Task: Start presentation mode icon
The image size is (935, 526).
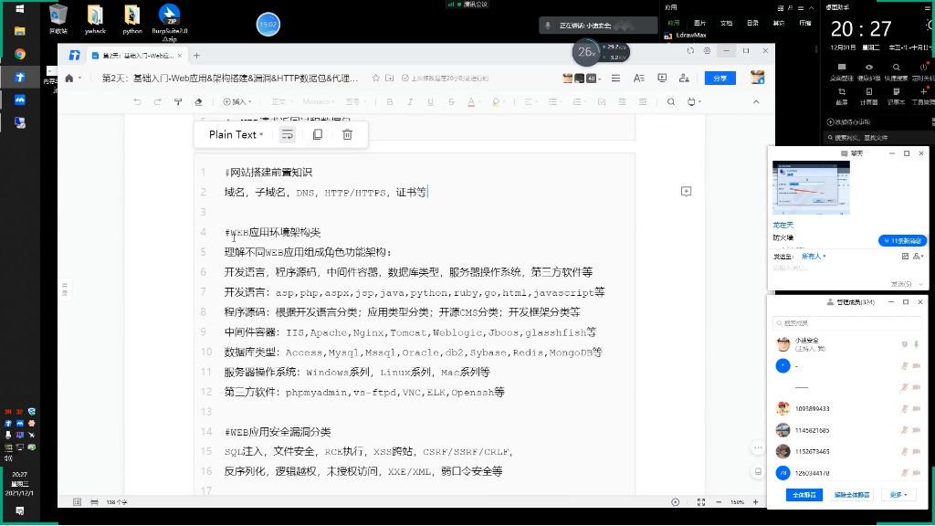Action: [662, 79]
